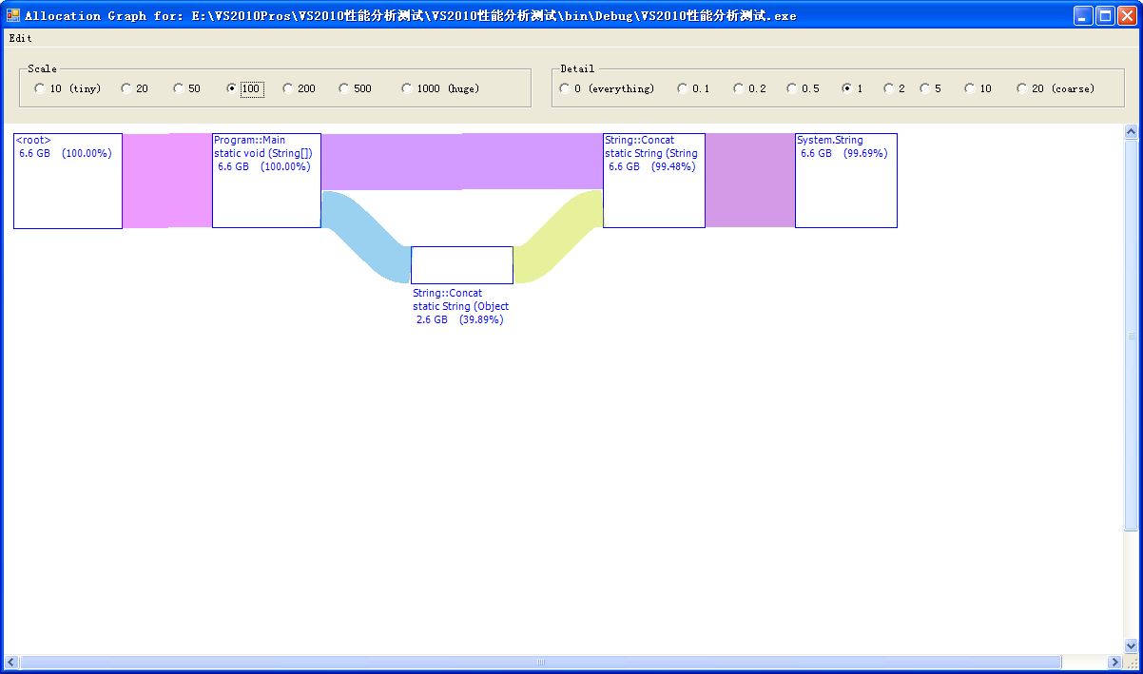Click the Program::Main graph node
The width and height of the screenshot is (1143, 674).
click(x=266, y=181)
